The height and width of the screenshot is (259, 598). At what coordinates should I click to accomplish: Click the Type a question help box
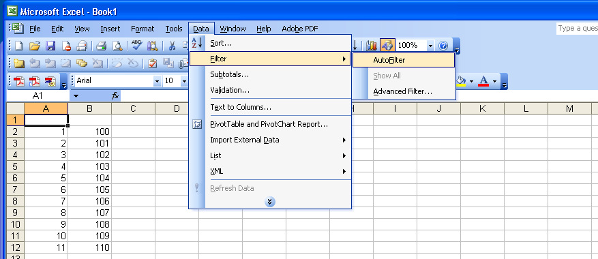point(577,28)
